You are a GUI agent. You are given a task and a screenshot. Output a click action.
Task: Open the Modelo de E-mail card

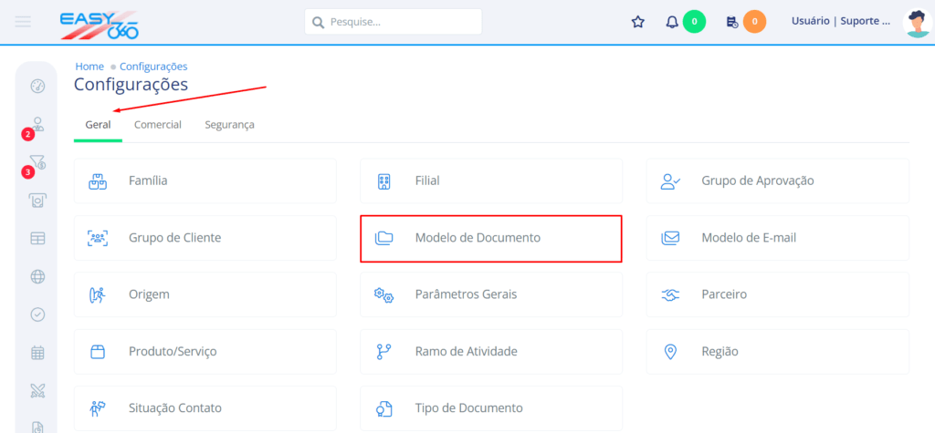coord(778,238)
